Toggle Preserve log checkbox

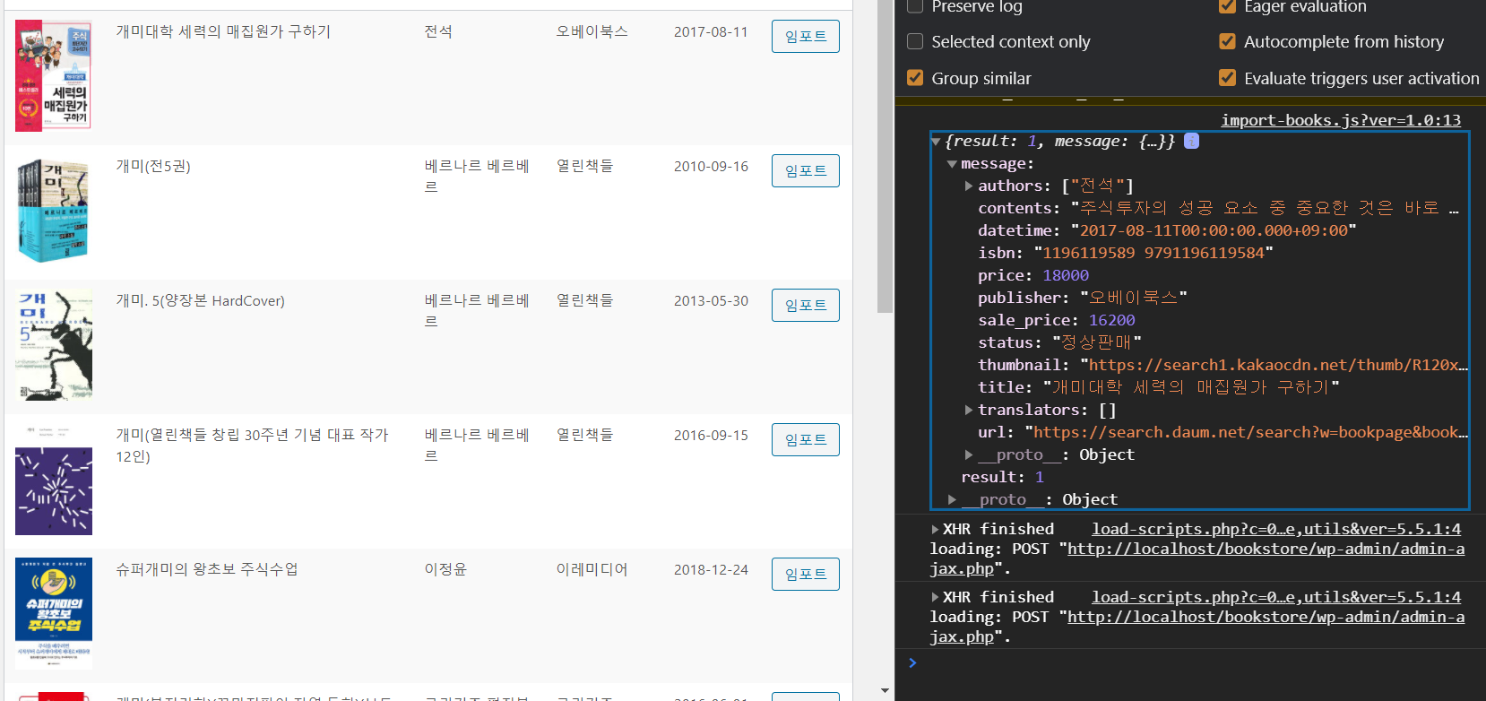tap(915, 6)
